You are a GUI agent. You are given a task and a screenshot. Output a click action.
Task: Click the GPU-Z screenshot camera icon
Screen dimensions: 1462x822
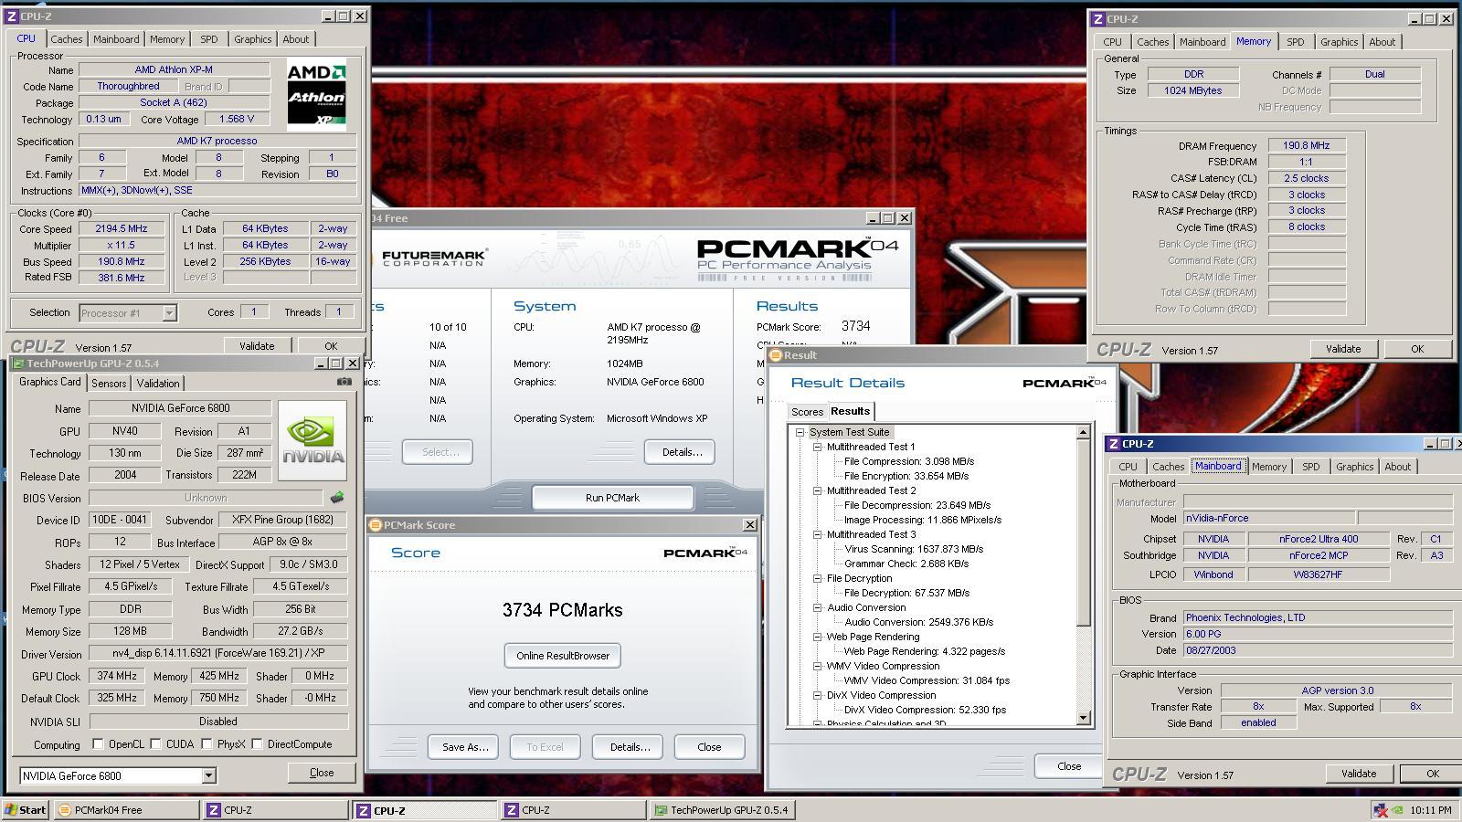pos(344,382)
